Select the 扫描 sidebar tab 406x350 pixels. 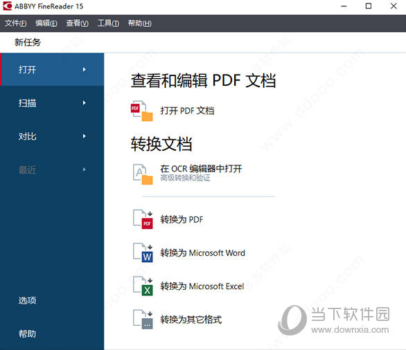click(x=52, y=103)
